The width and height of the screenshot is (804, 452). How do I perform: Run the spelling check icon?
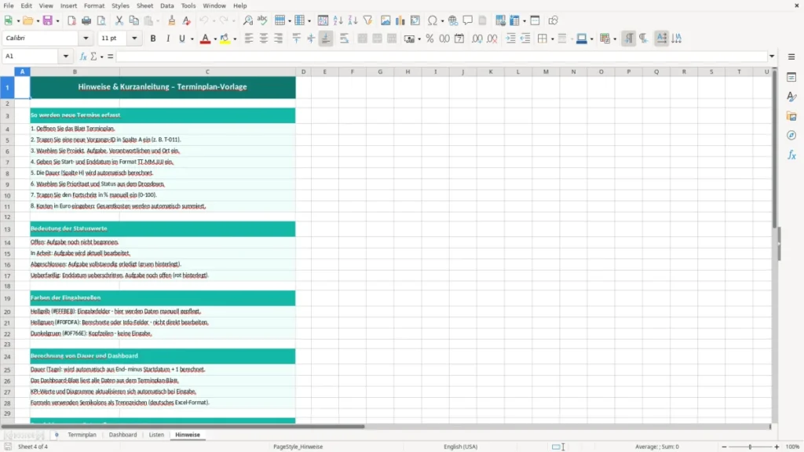262,20
